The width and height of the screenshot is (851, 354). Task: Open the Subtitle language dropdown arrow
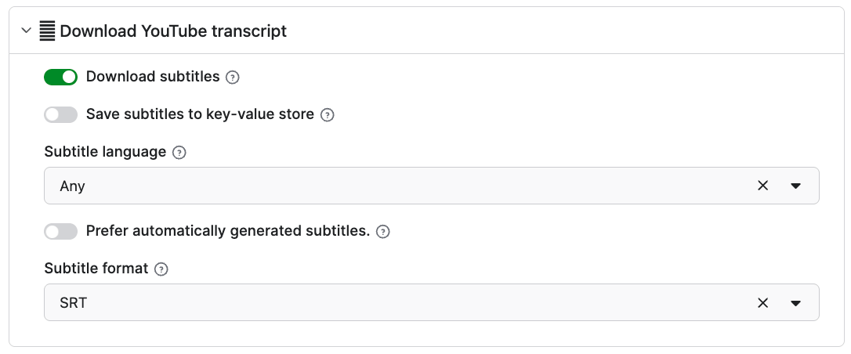(795, 186)
